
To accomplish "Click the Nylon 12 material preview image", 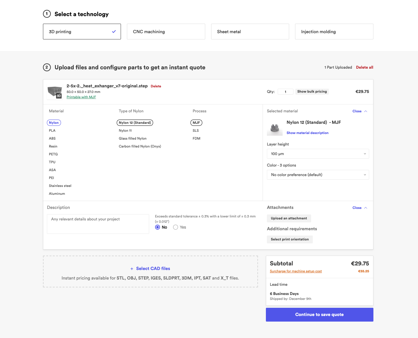I will coord(275,128).
